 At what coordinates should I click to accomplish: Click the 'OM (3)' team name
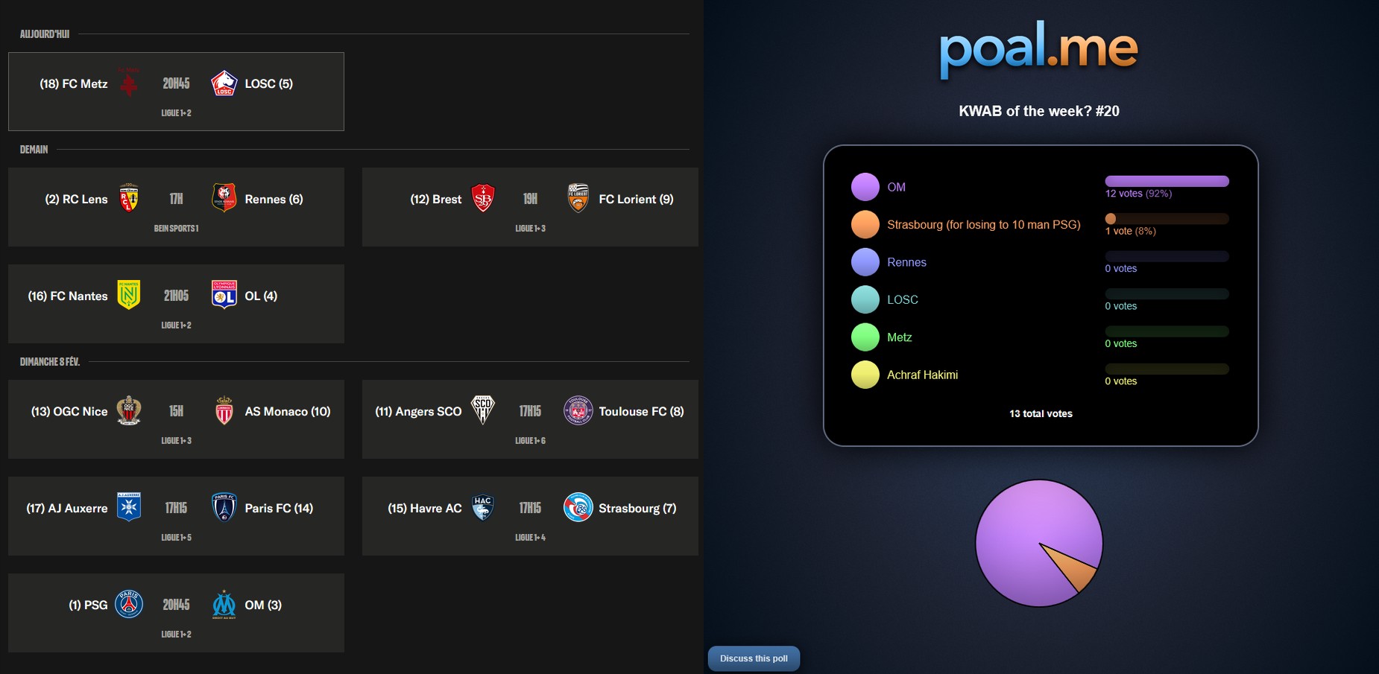tap(263, 605)
